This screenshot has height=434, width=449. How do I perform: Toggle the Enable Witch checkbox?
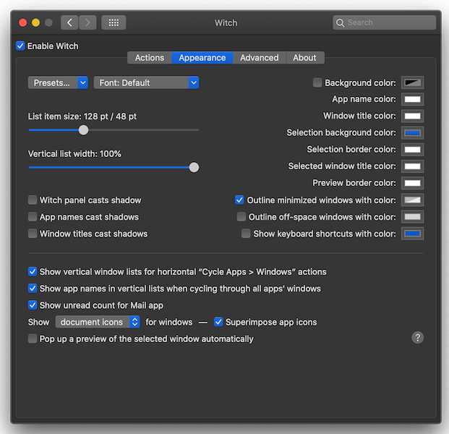pyautogui.click(x=20, y=46)
